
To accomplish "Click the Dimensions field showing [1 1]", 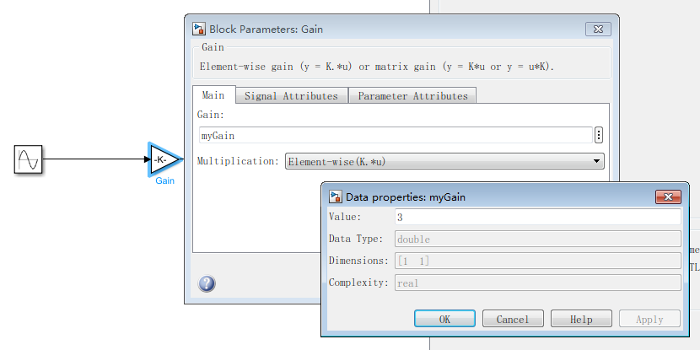I will pyautogui.click(x=536, y=261).
